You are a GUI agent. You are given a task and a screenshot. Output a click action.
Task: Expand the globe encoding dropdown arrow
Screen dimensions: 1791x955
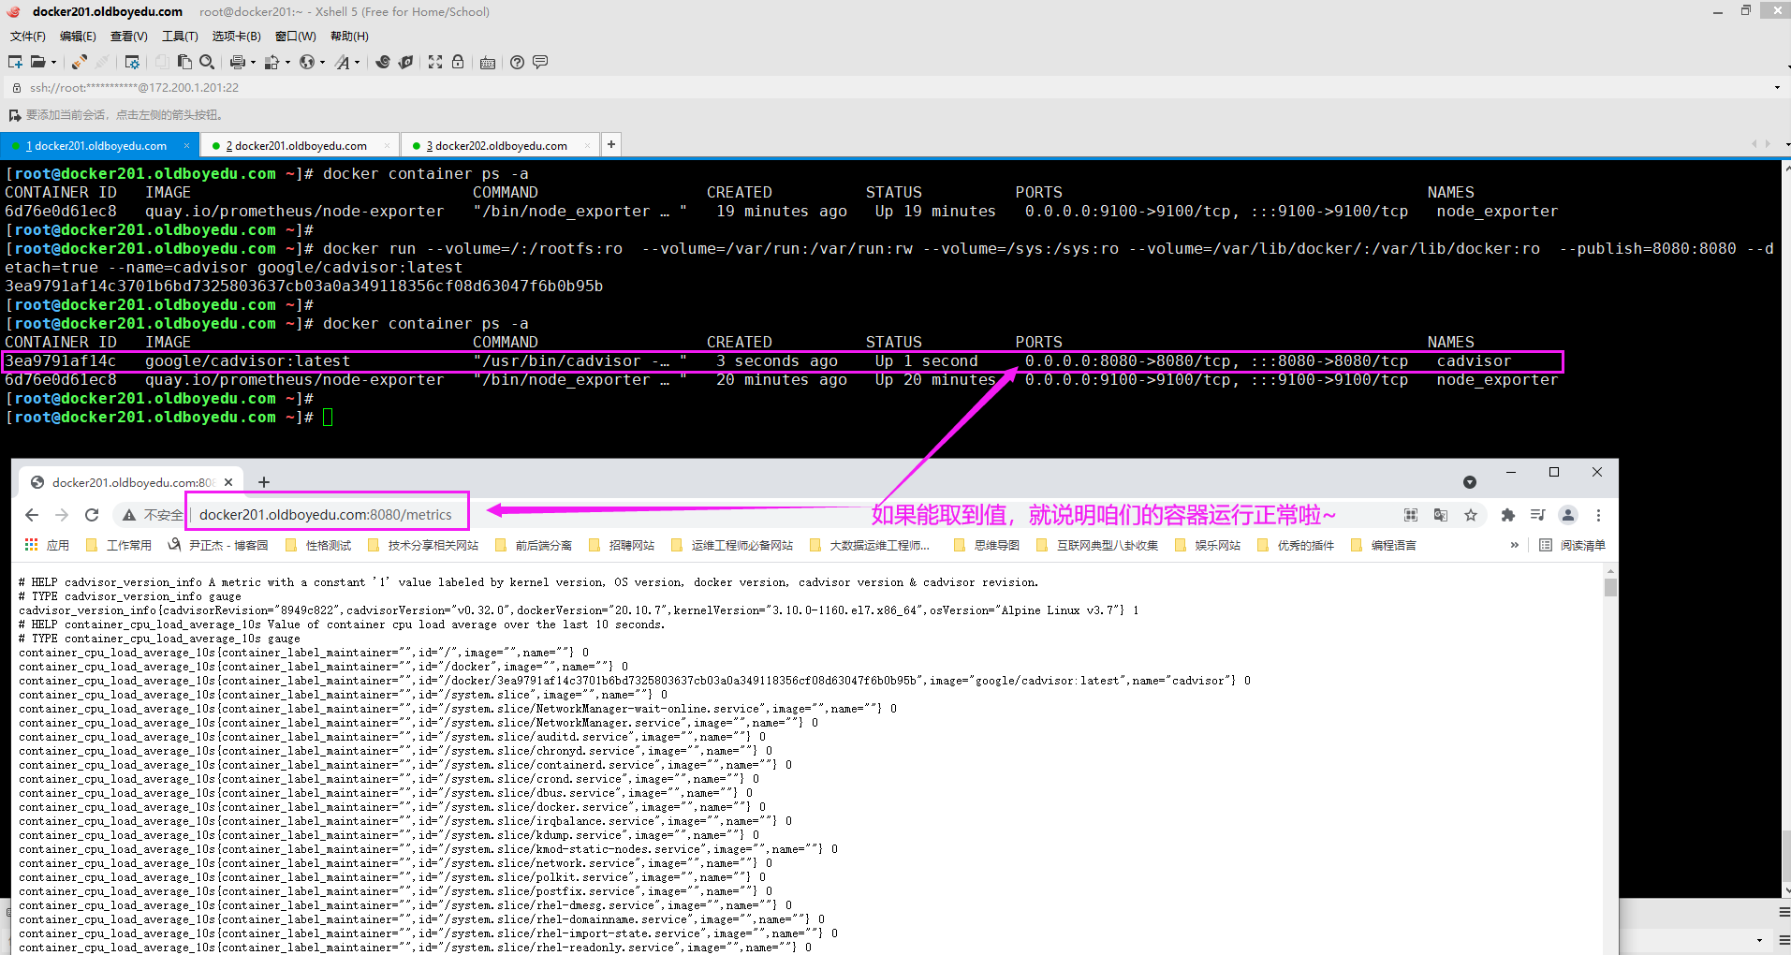pyautogui.click(x=322, y=63)
